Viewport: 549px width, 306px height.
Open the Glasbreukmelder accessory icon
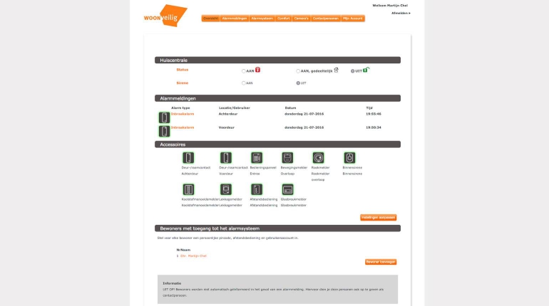point(287,189)
